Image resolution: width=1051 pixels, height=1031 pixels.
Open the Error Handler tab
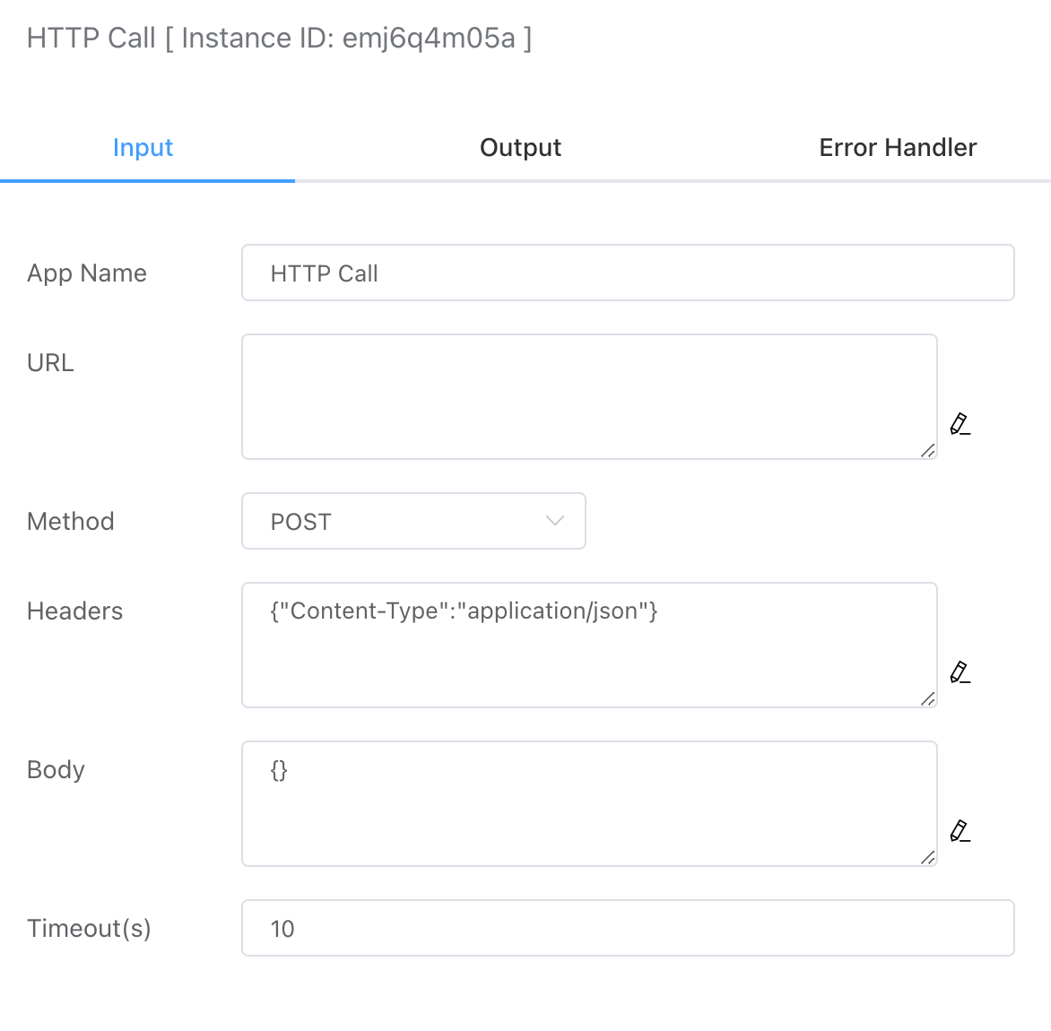click(x=898, y=148)
